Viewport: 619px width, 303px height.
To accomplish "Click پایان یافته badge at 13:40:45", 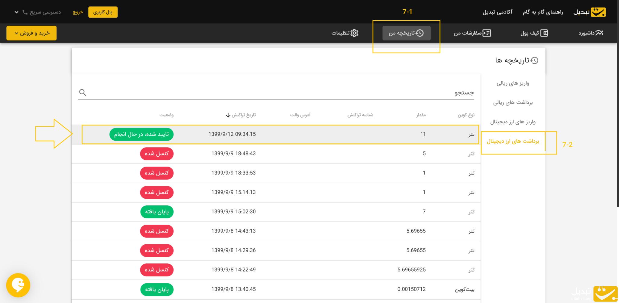I will [x=157, y=289].
